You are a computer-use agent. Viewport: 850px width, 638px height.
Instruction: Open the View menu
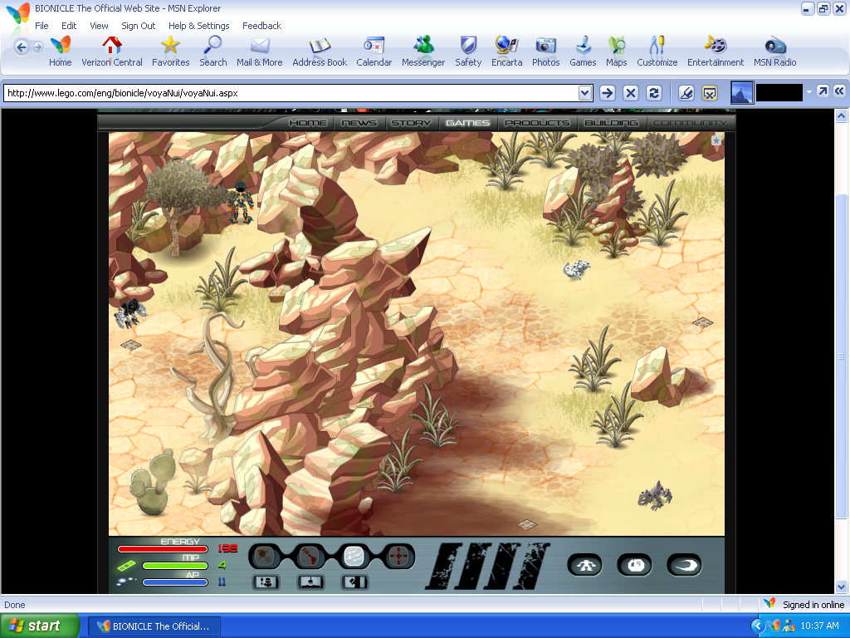[100, 26]
